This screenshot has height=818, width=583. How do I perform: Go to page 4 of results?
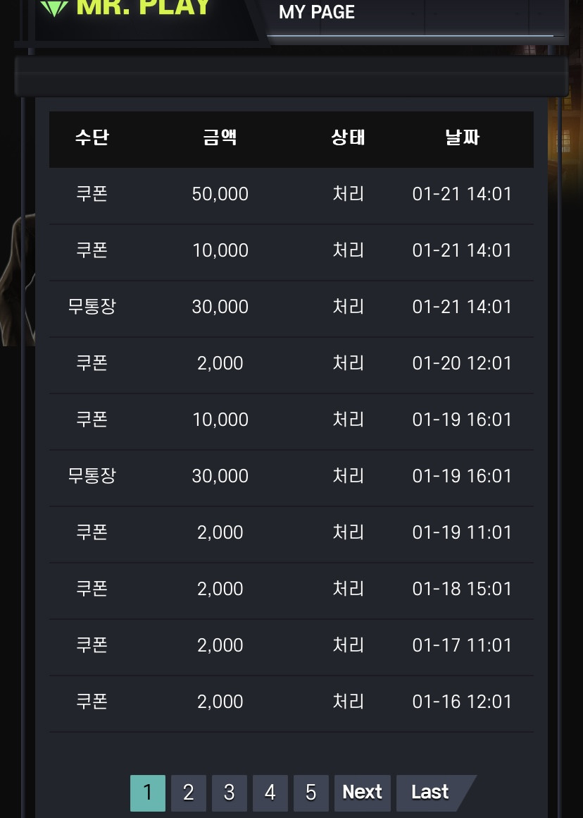[x=270, y=793]
